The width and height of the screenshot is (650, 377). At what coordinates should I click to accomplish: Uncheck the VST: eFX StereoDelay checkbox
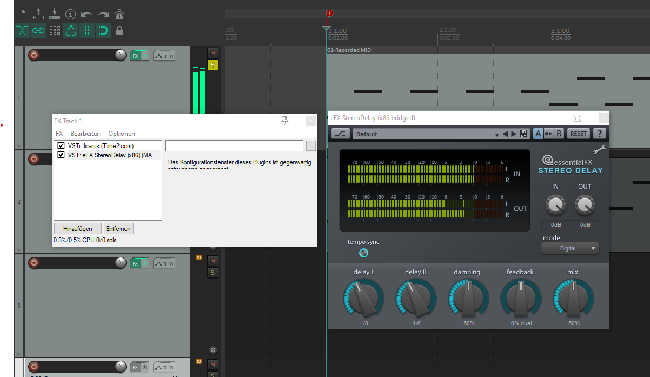[61, 155]
